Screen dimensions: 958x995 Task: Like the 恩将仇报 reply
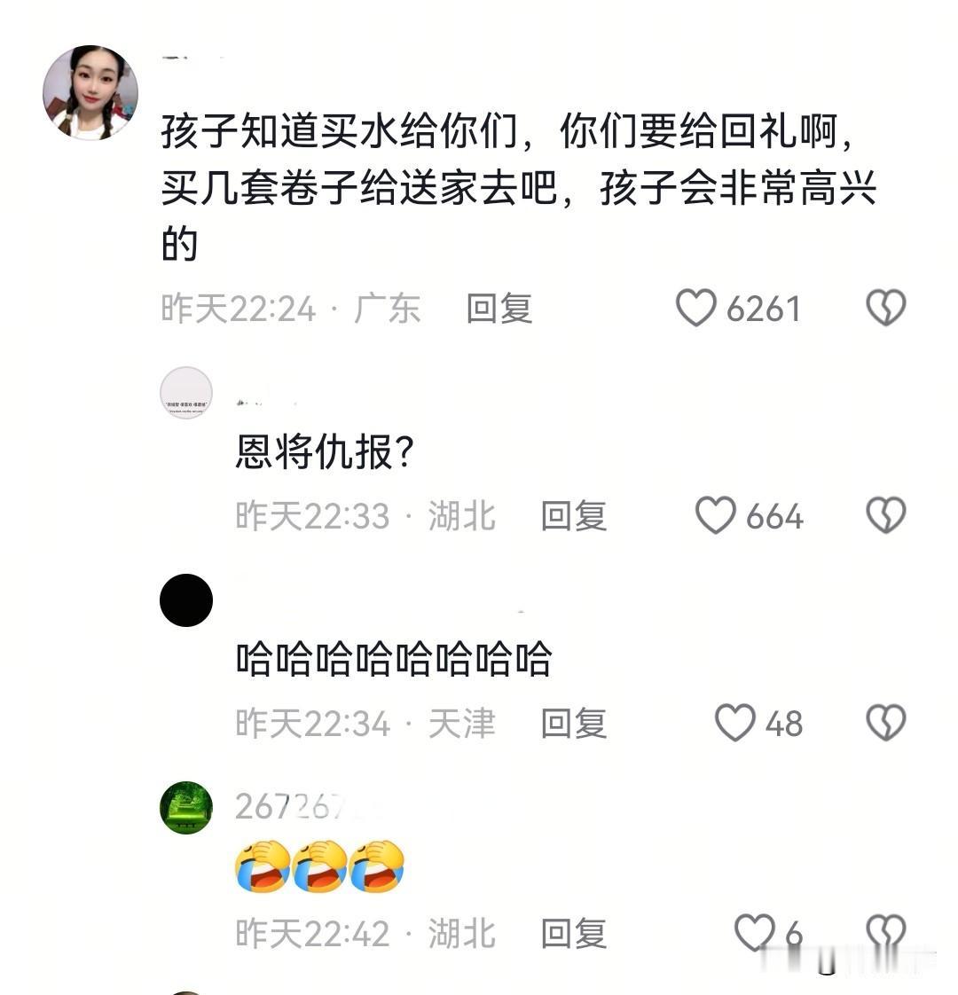716,515
